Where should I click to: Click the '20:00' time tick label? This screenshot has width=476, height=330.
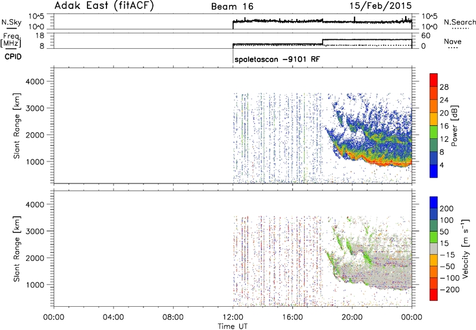point(352,317)
